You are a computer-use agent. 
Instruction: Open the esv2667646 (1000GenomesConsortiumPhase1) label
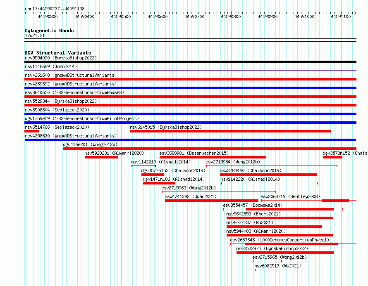pos(280,240)
